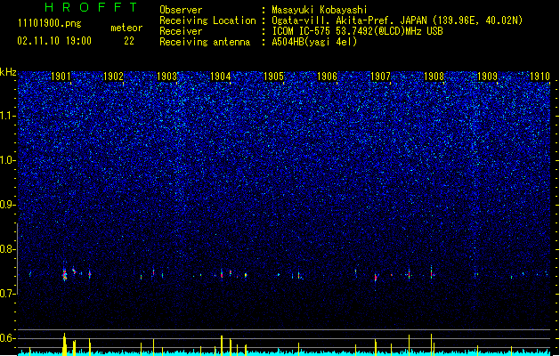
Task: Click the Receiver label
Action: click(x=181, y=31)
